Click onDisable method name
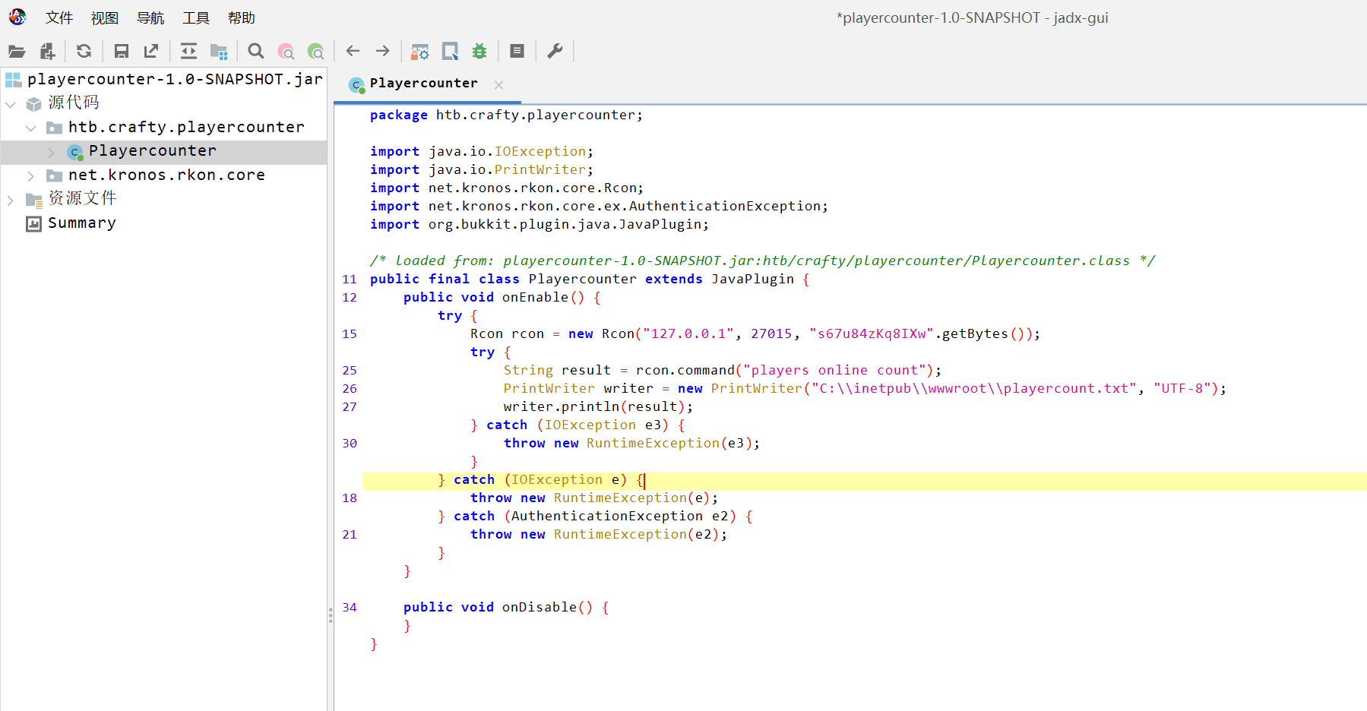 click(540, 607)
